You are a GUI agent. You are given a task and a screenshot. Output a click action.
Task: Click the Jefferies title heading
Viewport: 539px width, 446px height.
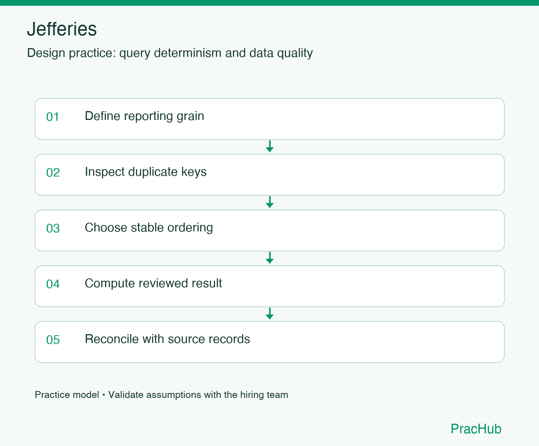pyautogui.click(x=62, y=29)
